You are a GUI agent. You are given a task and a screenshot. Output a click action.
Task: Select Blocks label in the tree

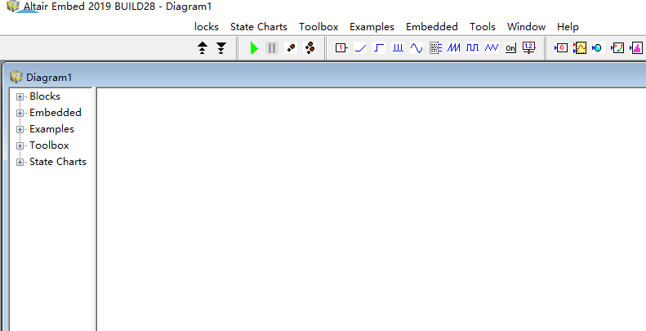pos(45,96)
